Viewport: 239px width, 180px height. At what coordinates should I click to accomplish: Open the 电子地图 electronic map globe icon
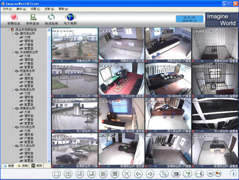[x=71, y=17]
